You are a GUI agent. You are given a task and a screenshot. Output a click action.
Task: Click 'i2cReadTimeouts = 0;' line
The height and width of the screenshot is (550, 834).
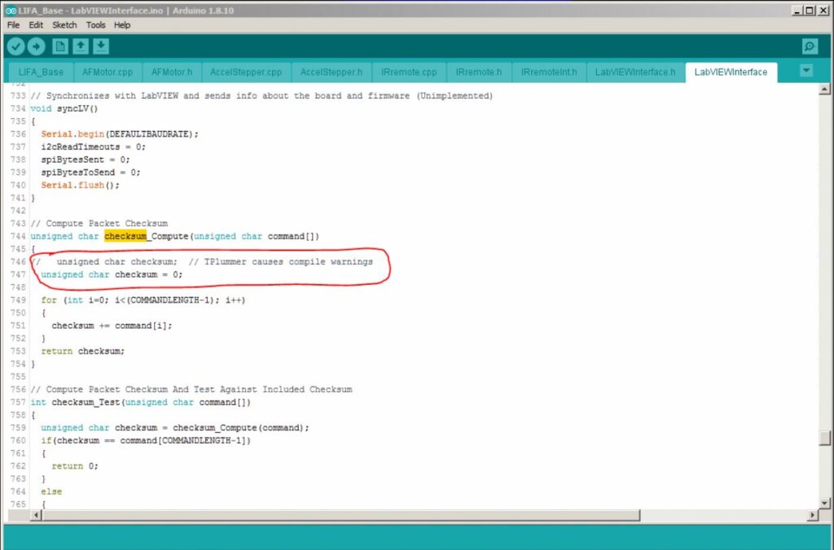pyautogui.click(x=93, y=146)
